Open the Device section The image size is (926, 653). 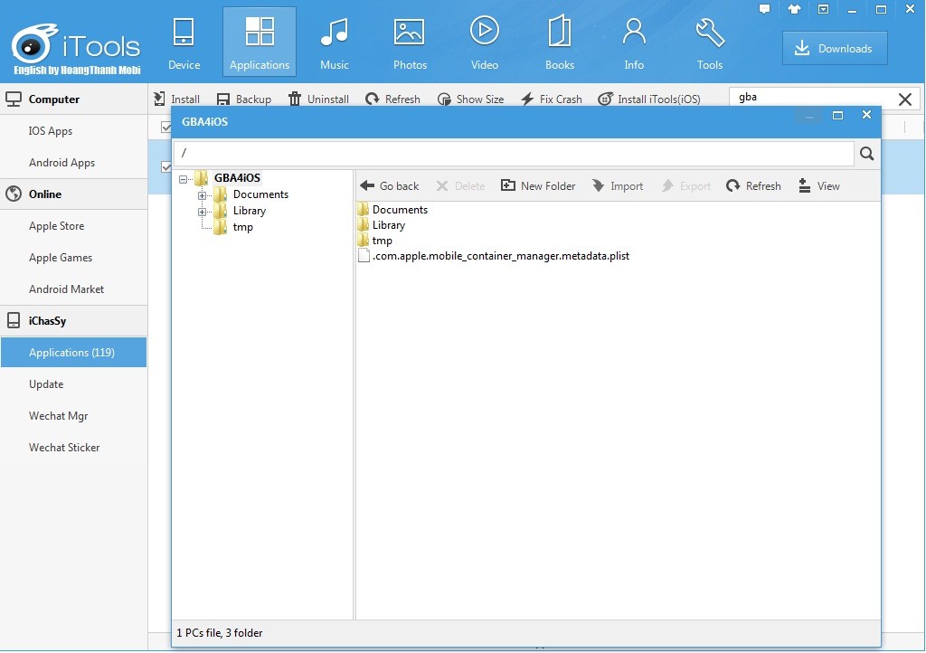pyautogui.click(x=184, y=43)
